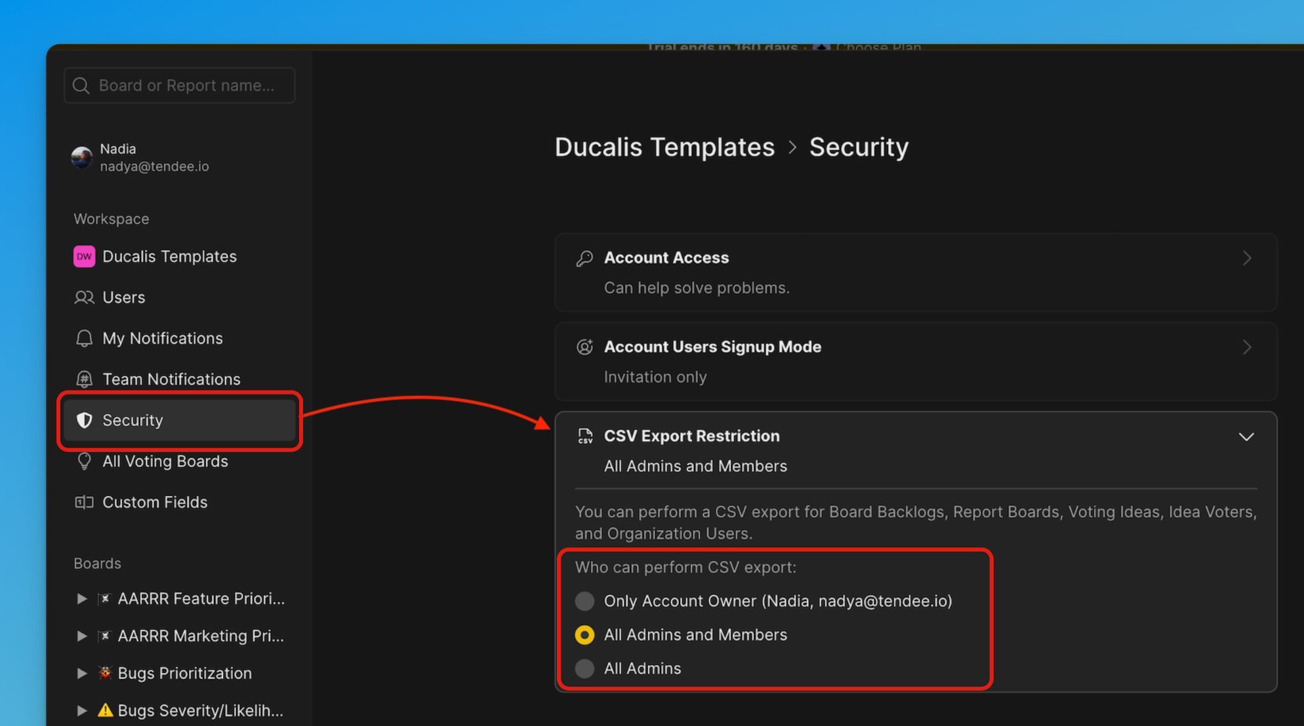
Task: Select Only Account Owner radio option
Action: tap(584, 601)
